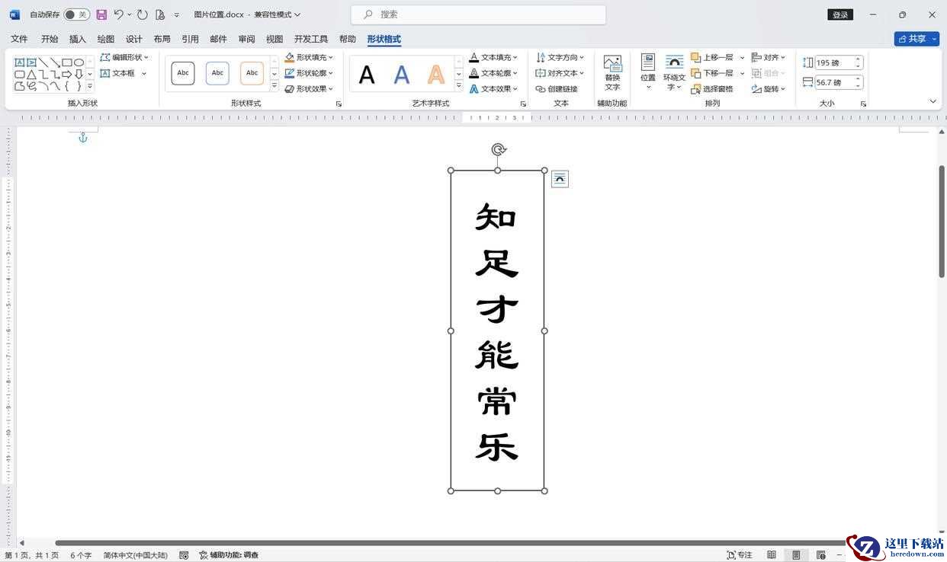Expand the shape styles gallery
The height and width of the screenshot is (562, 947).
click(x=274, y=87)
